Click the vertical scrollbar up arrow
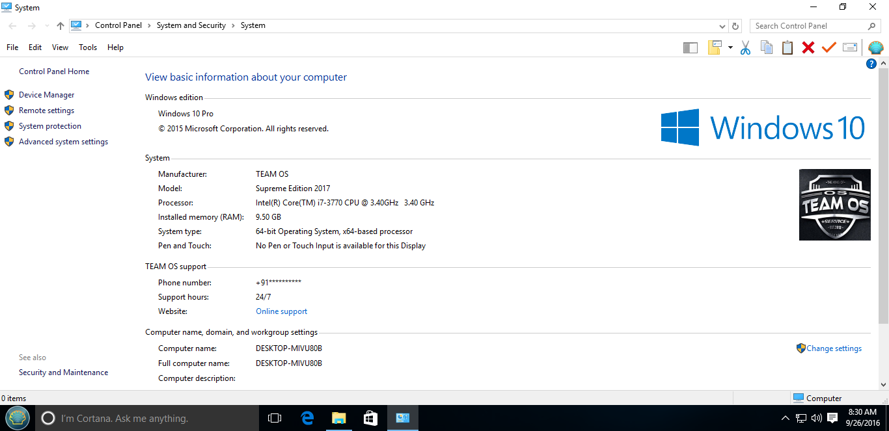This screenshot has height=431, width=889. [x=883, y=64]
